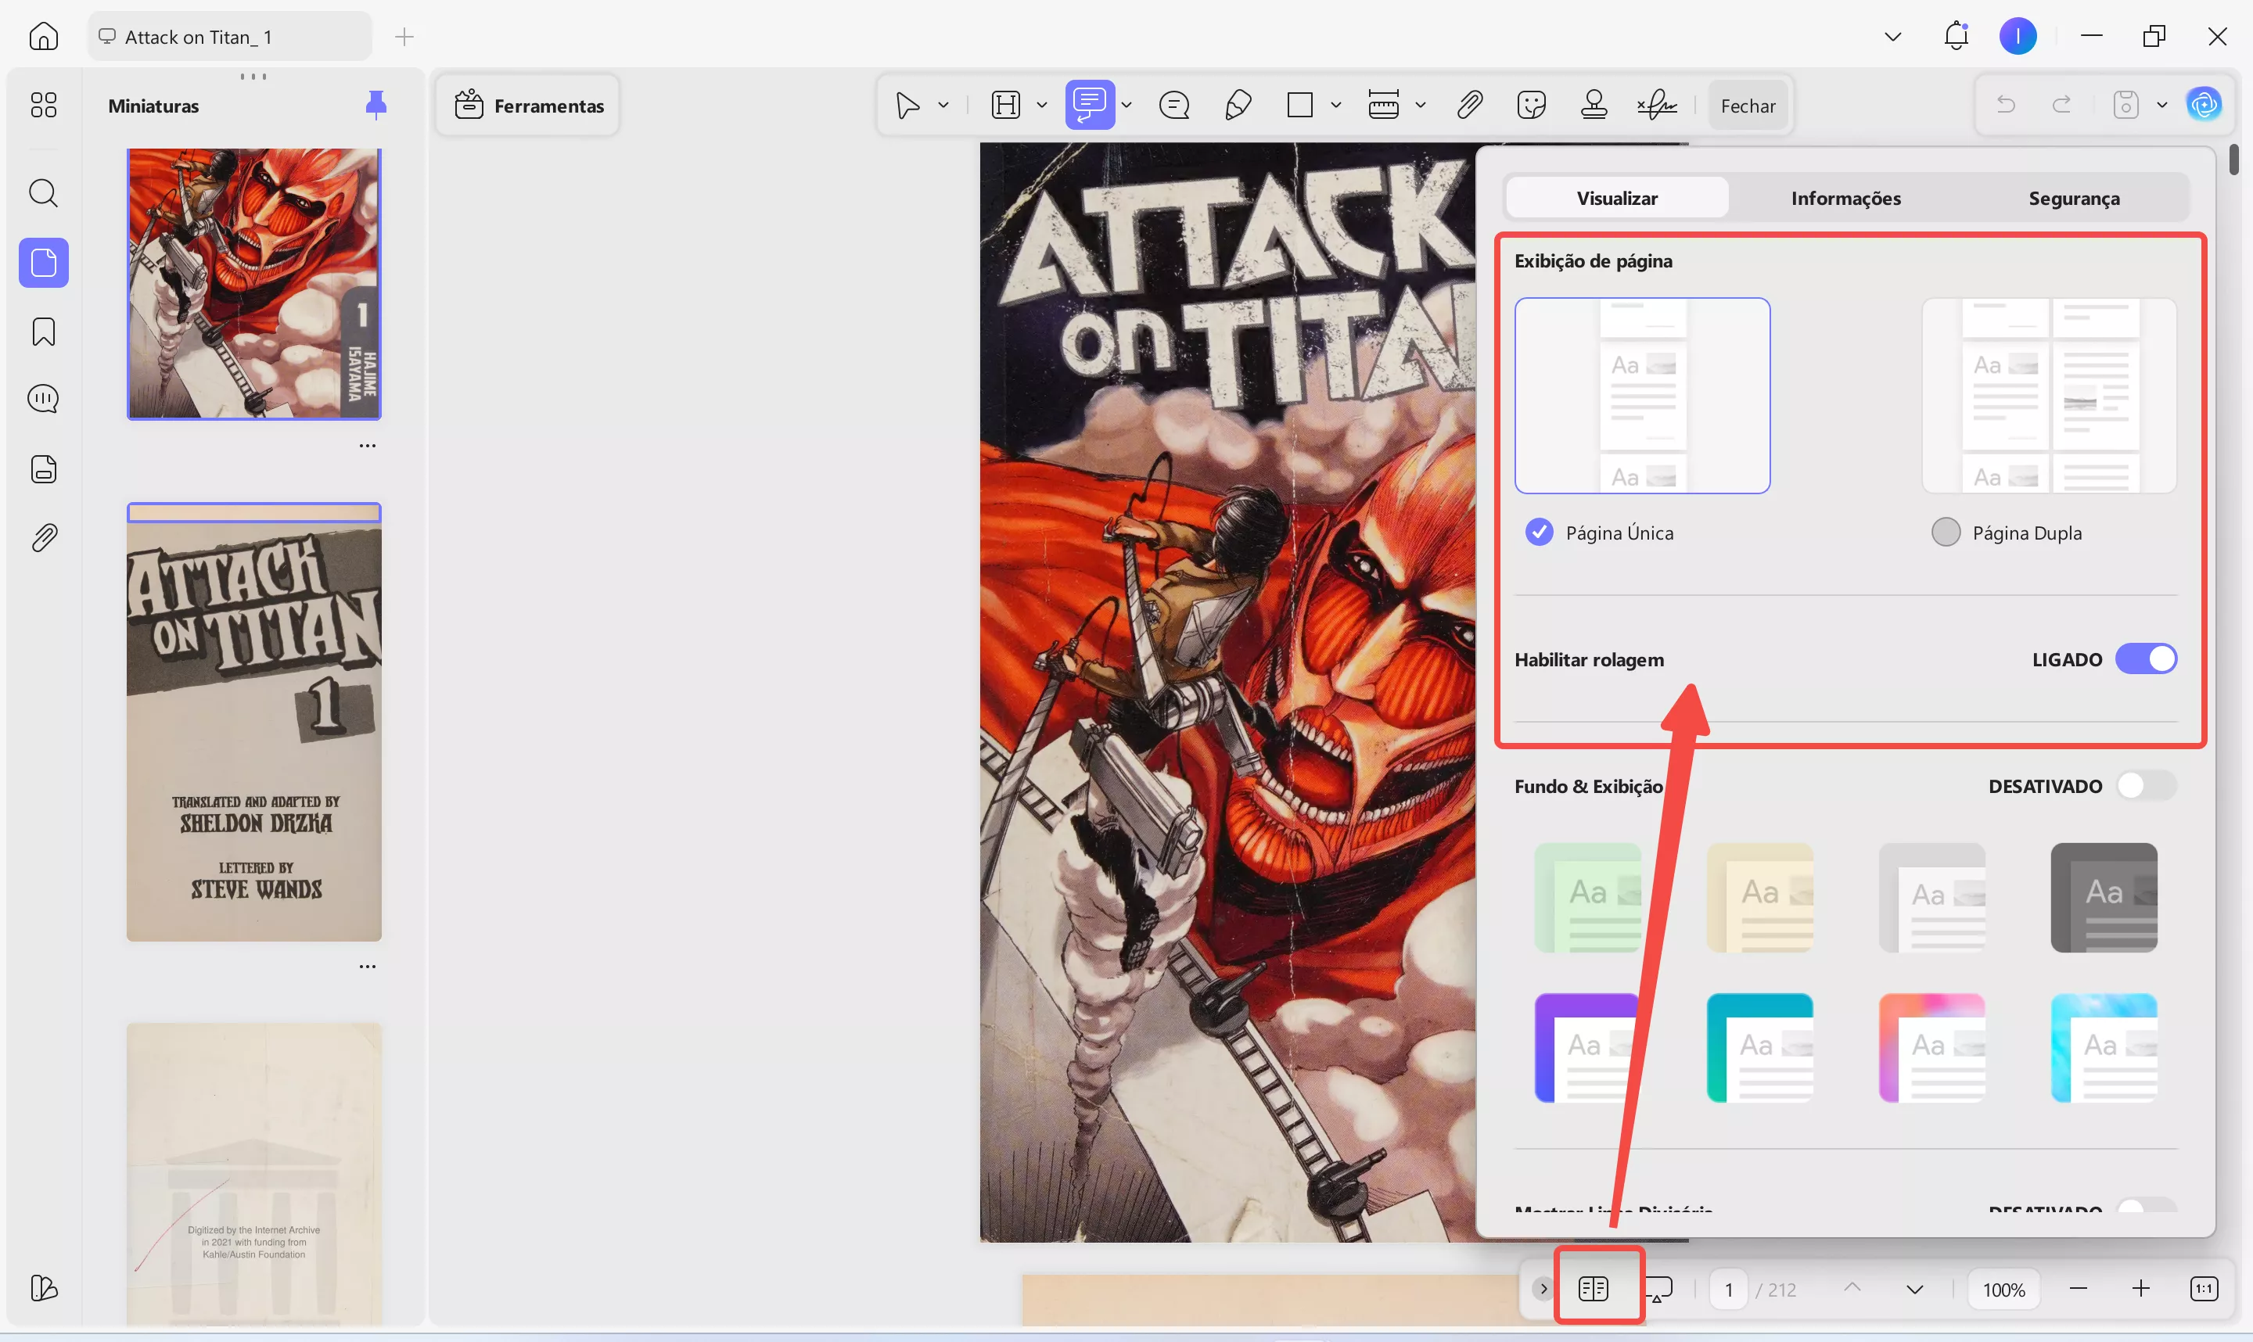Select the Stamp tool

tap(1594, 105)
